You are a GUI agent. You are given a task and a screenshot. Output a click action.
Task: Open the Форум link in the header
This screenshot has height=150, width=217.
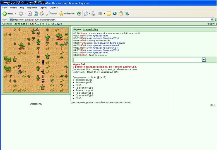pos(211,24)
